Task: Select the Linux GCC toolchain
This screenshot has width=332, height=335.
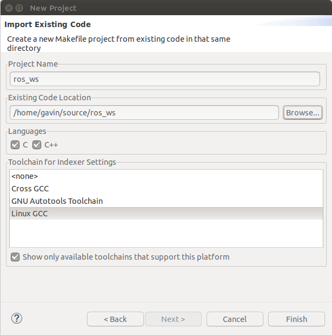Action: point(30,214)
